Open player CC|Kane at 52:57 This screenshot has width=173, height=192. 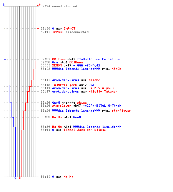coord(59,59)
